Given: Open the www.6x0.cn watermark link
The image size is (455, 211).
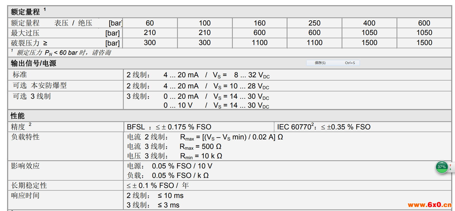Looking at the screenshot, I should [430, 205].
